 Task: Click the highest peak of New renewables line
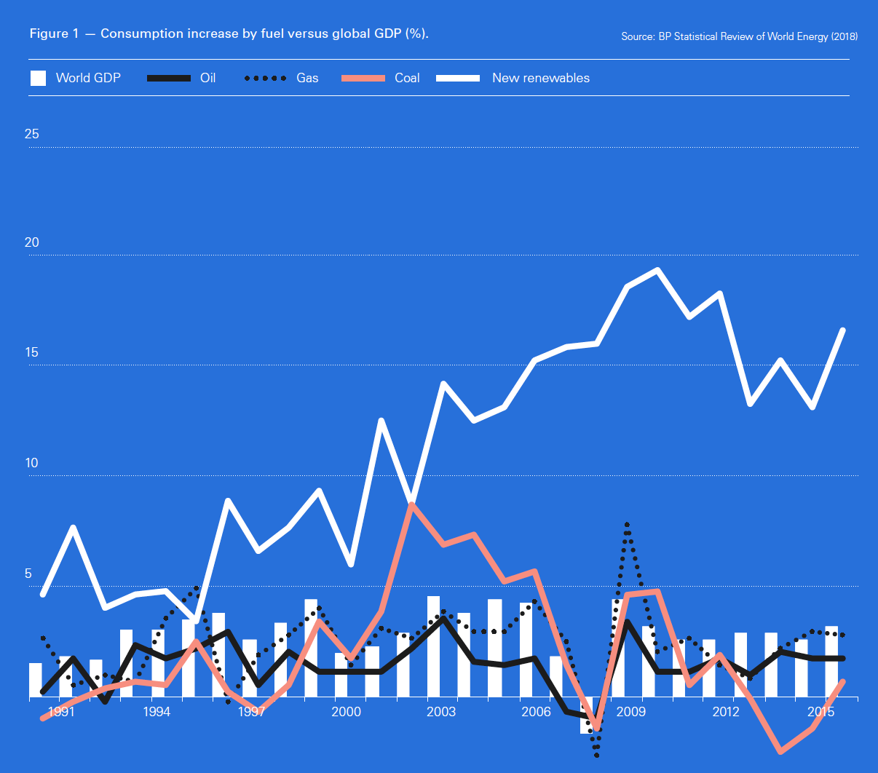657,271
